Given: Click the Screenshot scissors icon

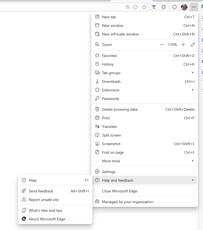Looking at the screenshot, I should (x=97, y=143).
